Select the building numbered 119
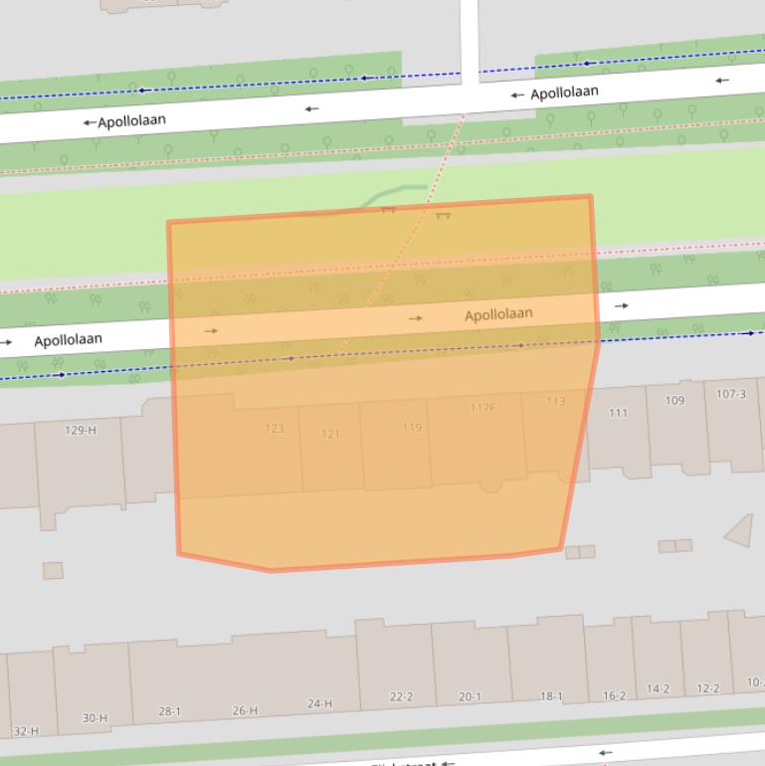Image resolution: width=765 pixels, height=766 pixels. [x=412, y=428]
